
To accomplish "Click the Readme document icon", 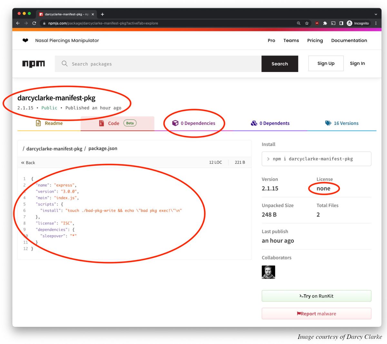I will click(x=38, y=123).
